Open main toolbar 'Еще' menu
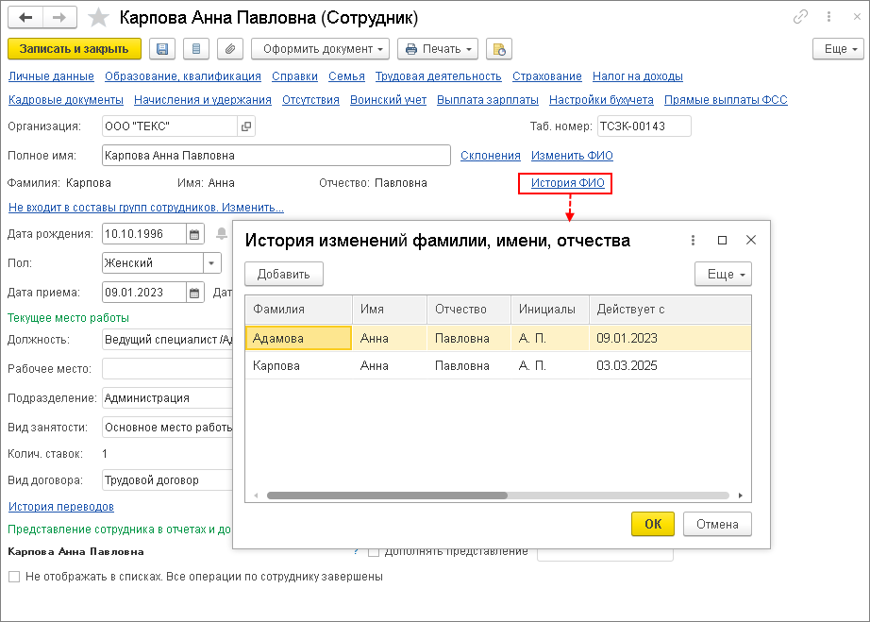The image size is (870, 622). pos(838,49)
